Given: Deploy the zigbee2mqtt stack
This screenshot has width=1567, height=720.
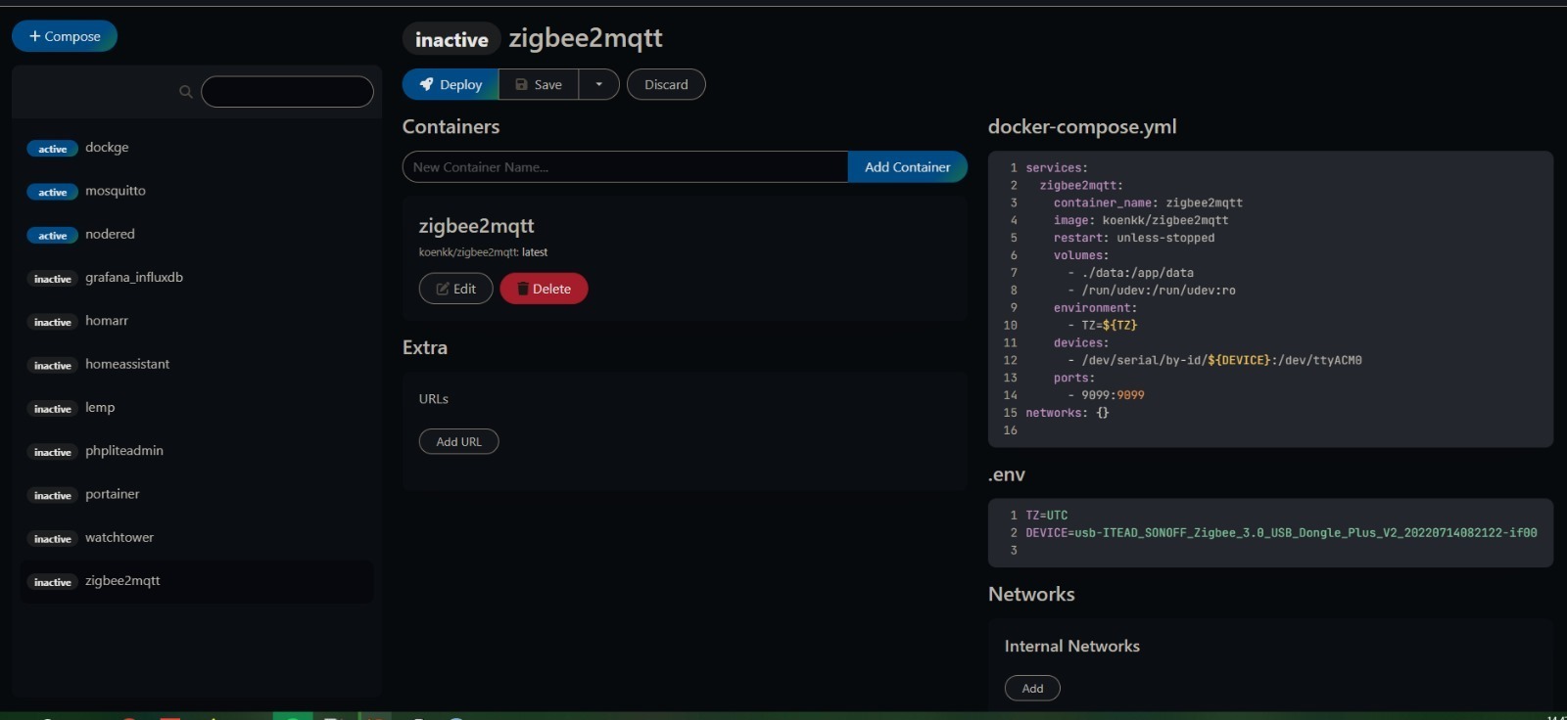Looking at the screenshot, I should [x=451, y=85].
